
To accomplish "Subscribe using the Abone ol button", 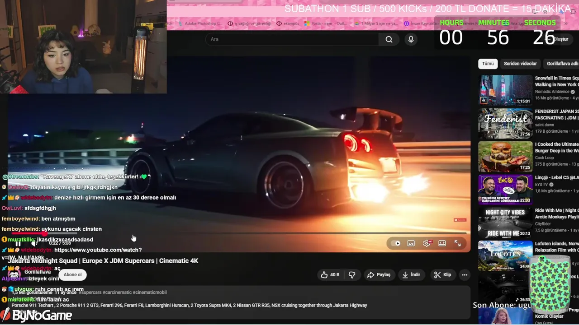I will tap(73, 274).
